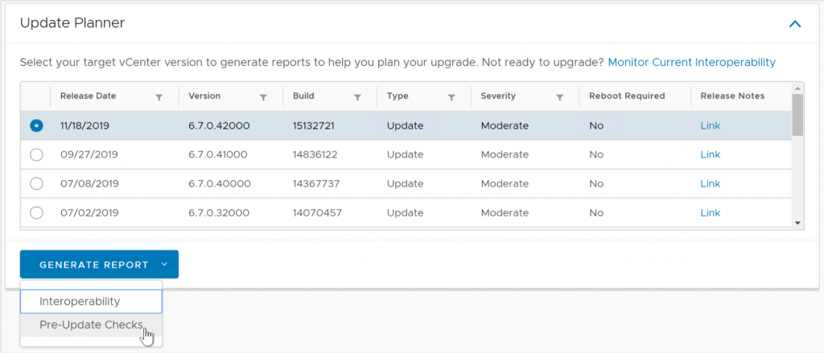Click build number 14367737

tap(316, 184)
